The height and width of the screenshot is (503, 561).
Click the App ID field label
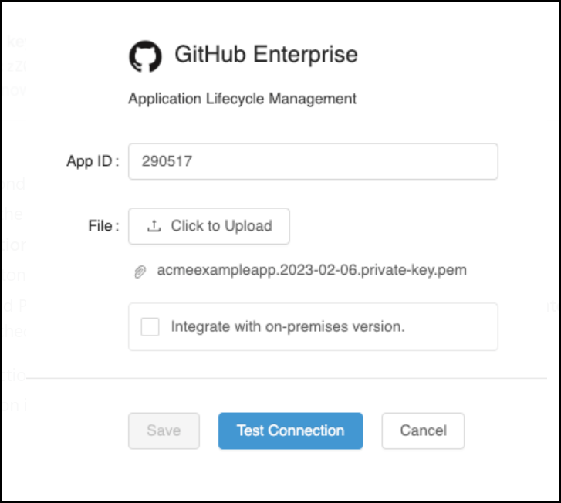(x=92, y=162)
